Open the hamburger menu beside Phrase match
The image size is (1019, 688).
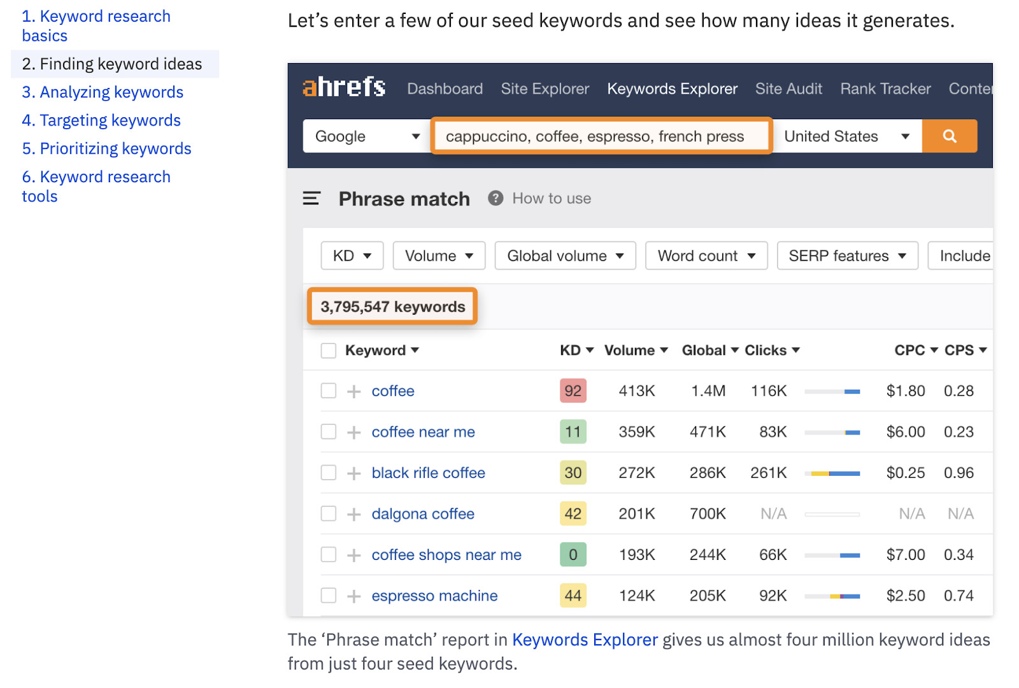(x=311, y=199)
